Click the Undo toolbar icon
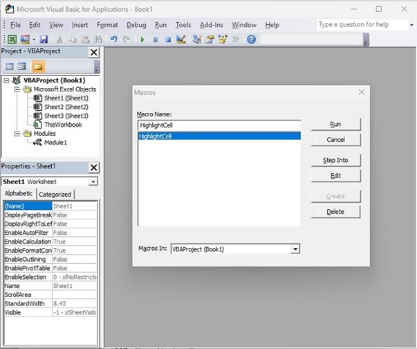 tap(114, 39)
